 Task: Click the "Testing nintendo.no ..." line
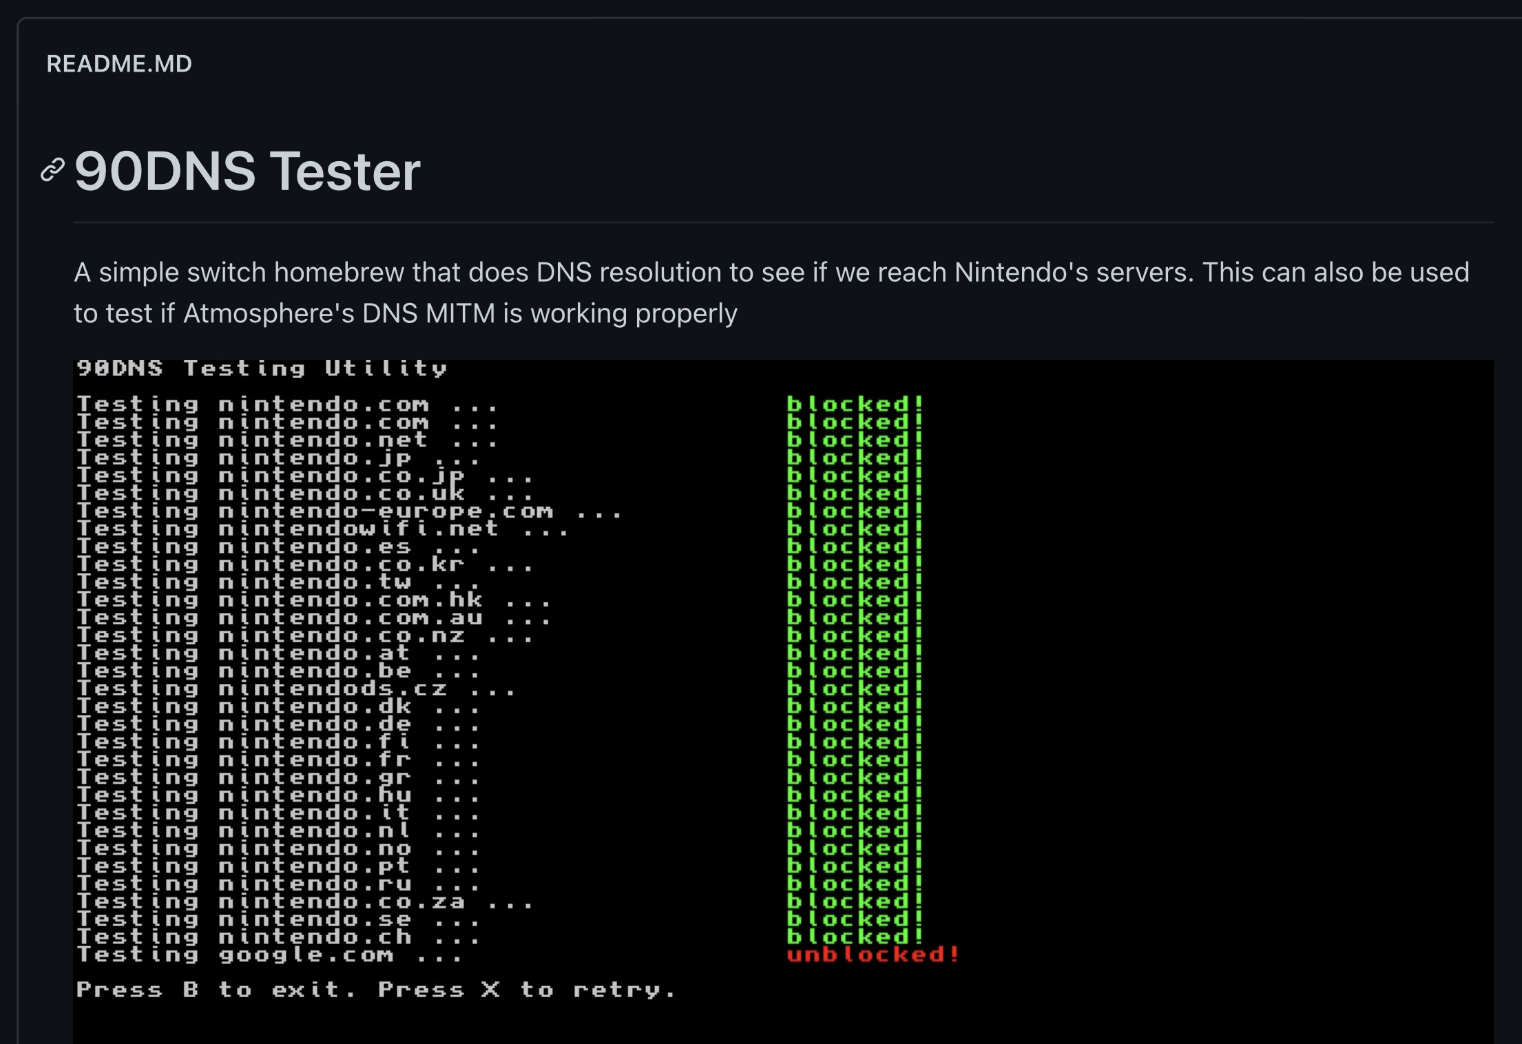[x=278, y=850]
